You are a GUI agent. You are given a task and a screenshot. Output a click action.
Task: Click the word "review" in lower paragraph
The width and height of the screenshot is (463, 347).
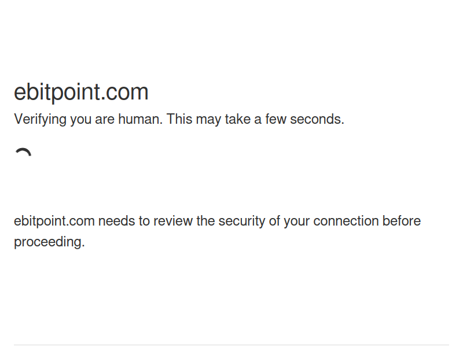pyautogui.click(x=173, y=221)
